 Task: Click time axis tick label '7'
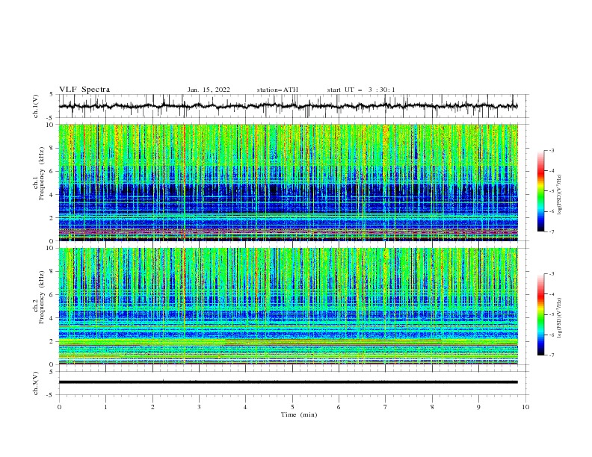click(386, 407)
